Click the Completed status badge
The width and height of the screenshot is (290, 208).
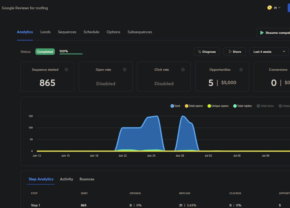(45, 52)
